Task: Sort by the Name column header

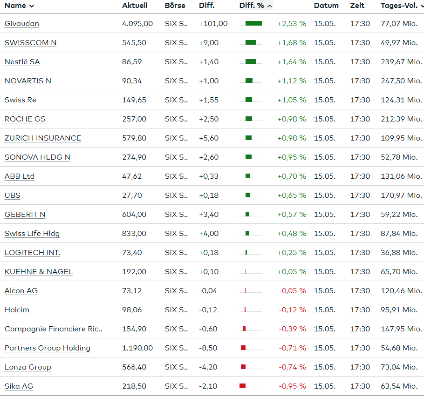Action: point(19,6)
